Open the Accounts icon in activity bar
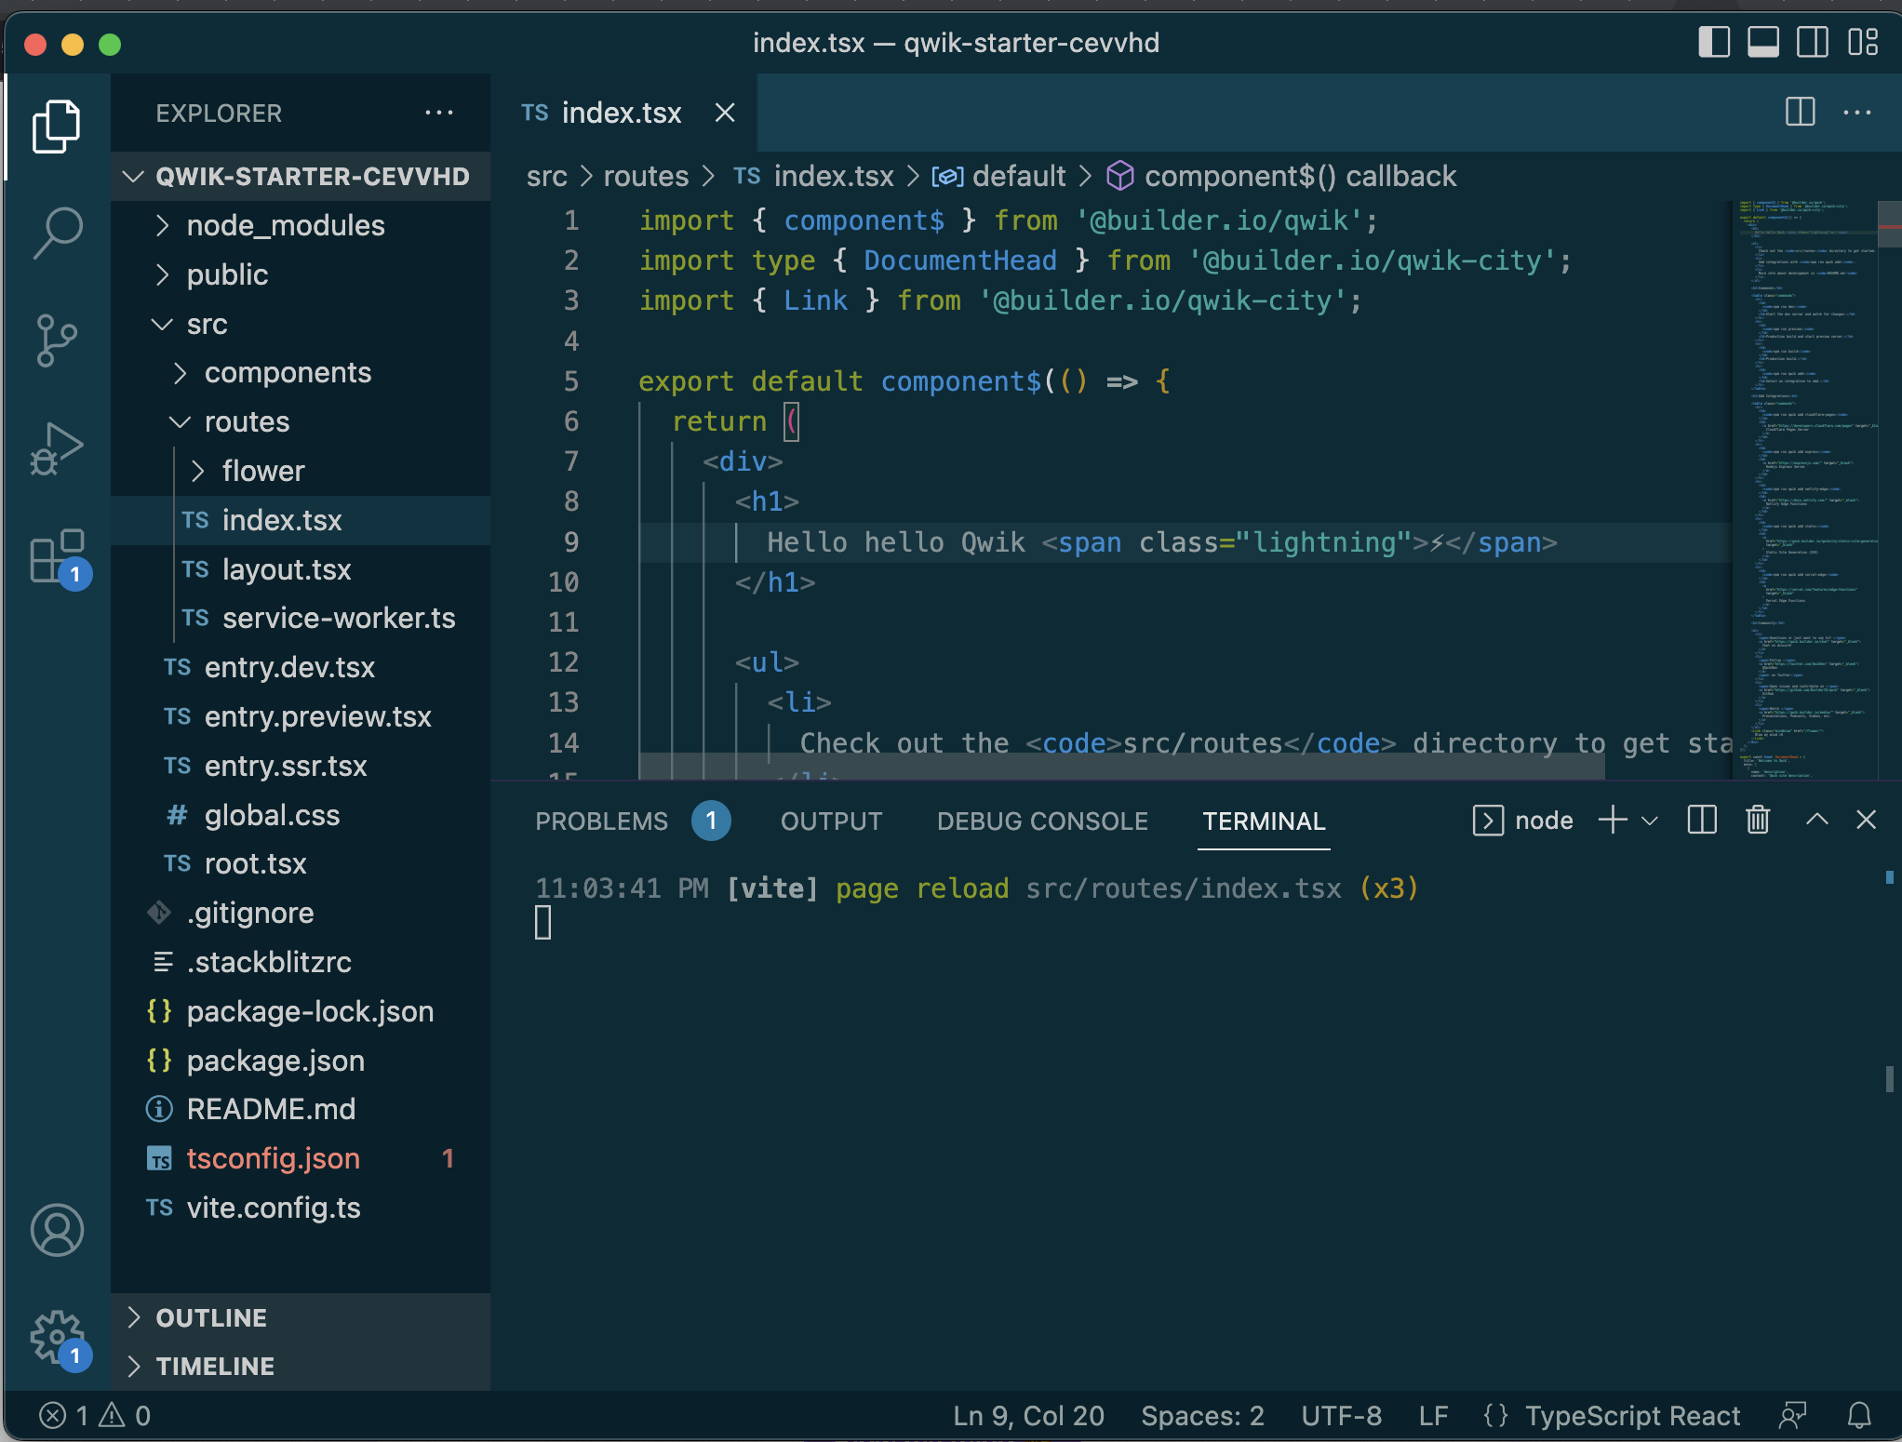Screen dimensions: 1902x1442 click(58, 1230)
